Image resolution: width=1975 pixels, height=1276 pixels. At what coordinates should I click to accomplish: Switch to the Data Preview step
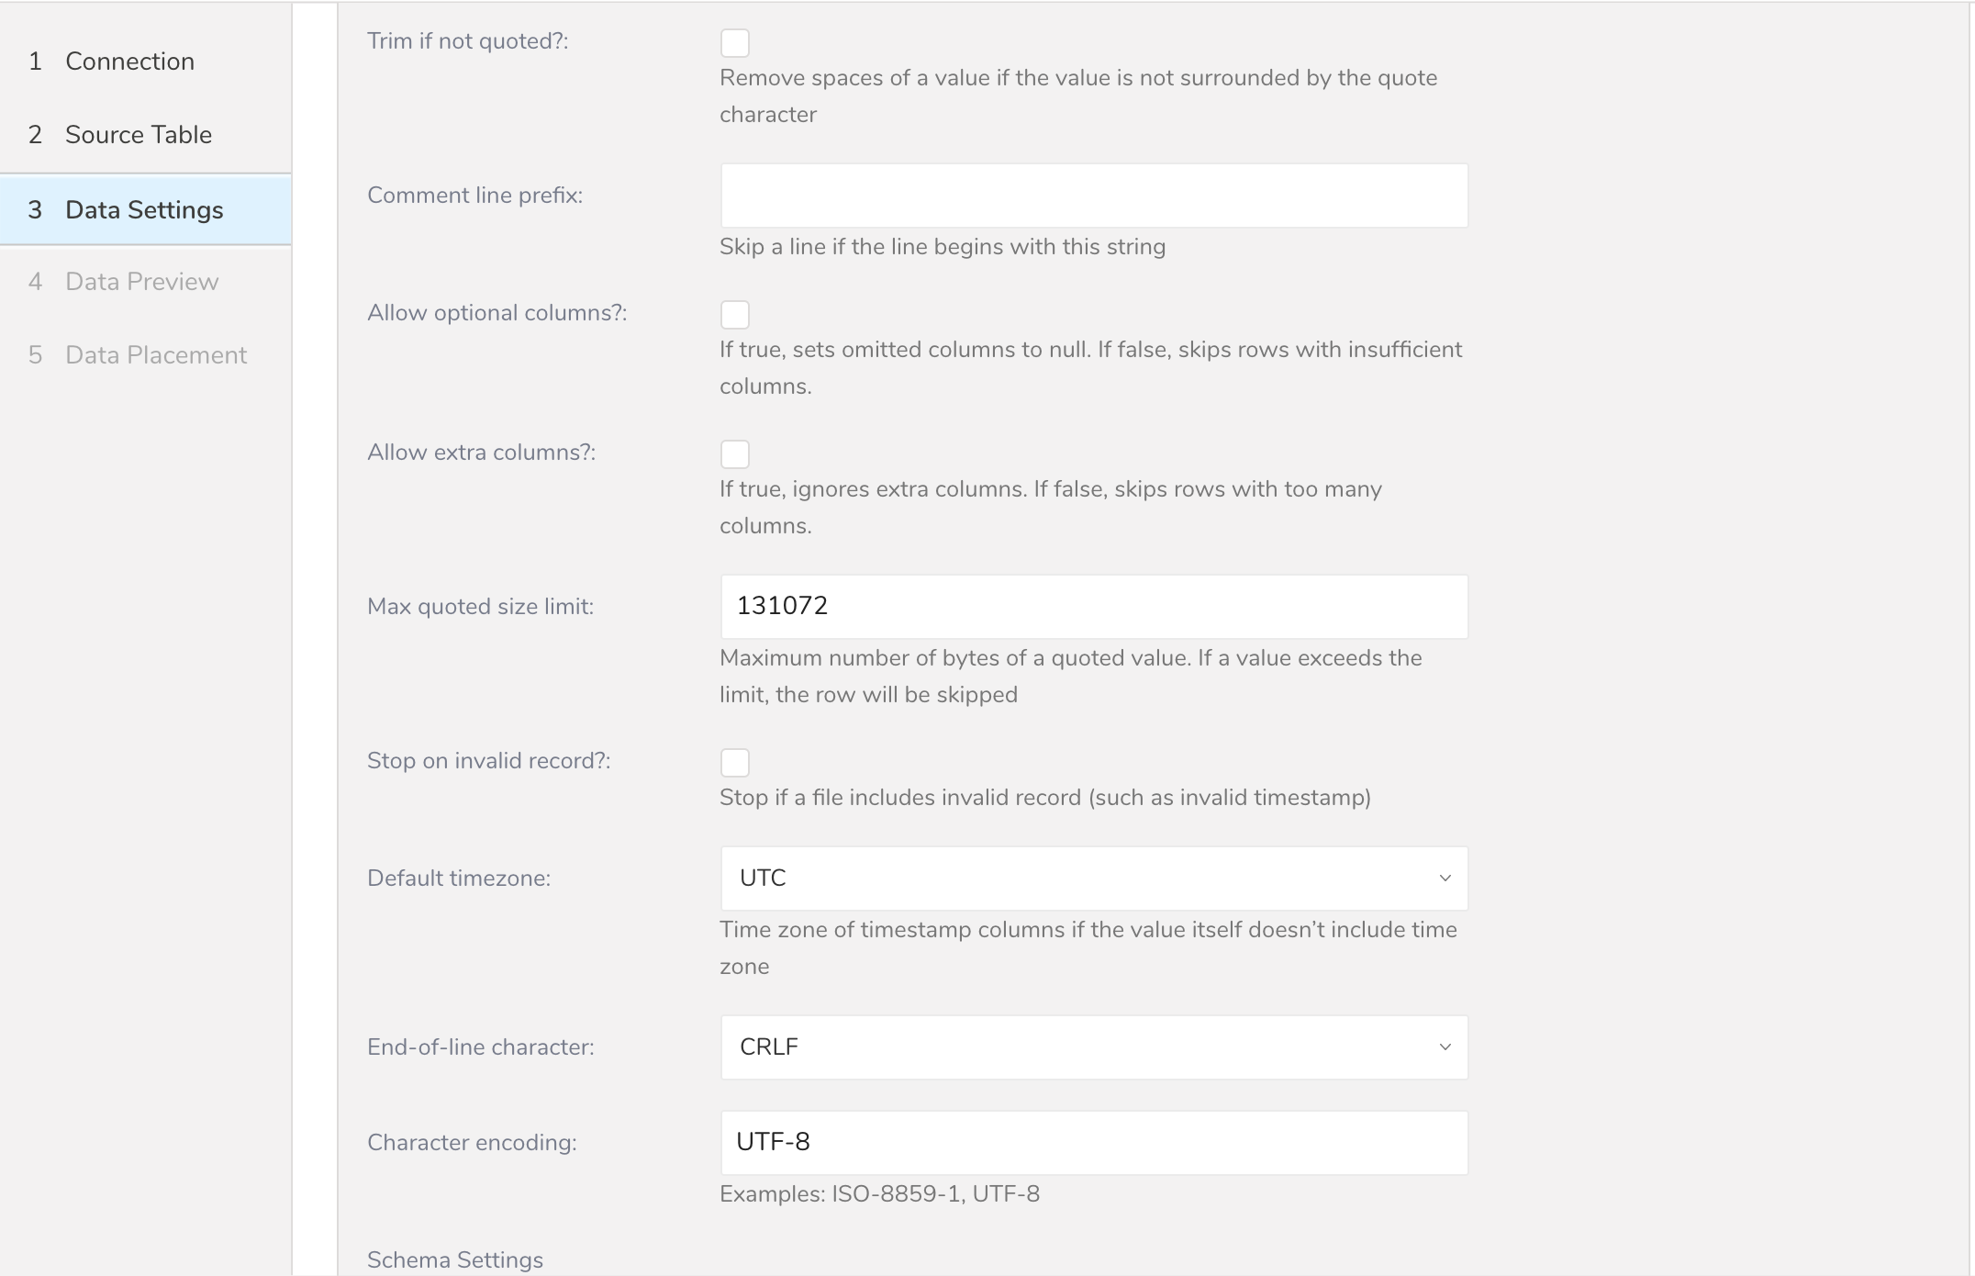point(141,282)
